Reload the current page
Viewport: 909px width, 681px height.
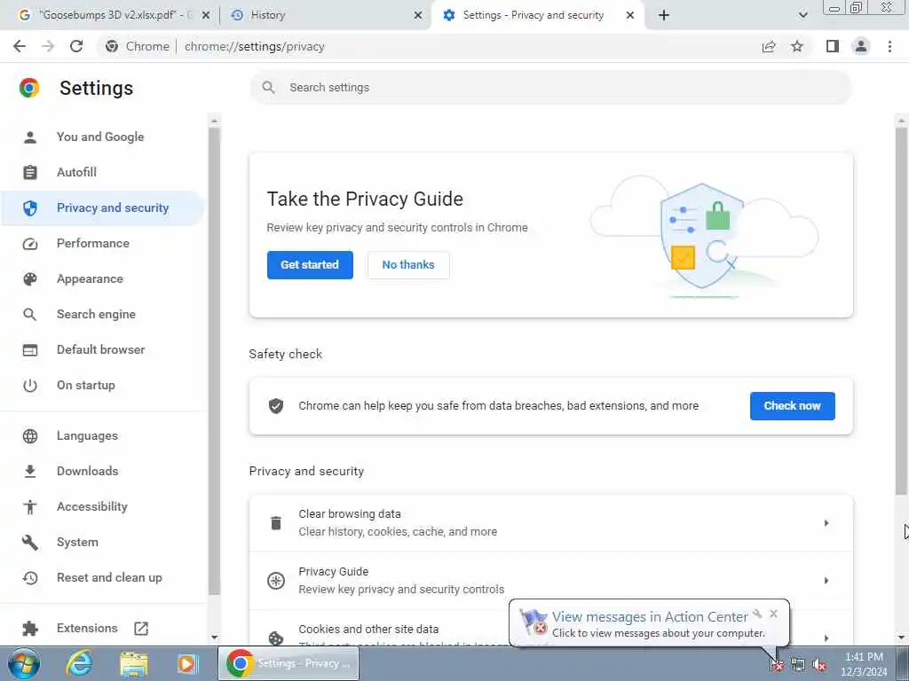tap(76, 46)
